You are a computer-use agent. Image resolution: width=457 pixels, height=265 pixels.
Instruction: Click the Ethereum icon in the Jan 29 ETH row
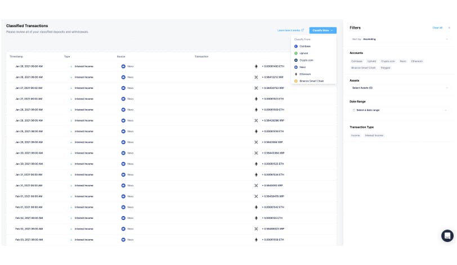click(256, 131)
